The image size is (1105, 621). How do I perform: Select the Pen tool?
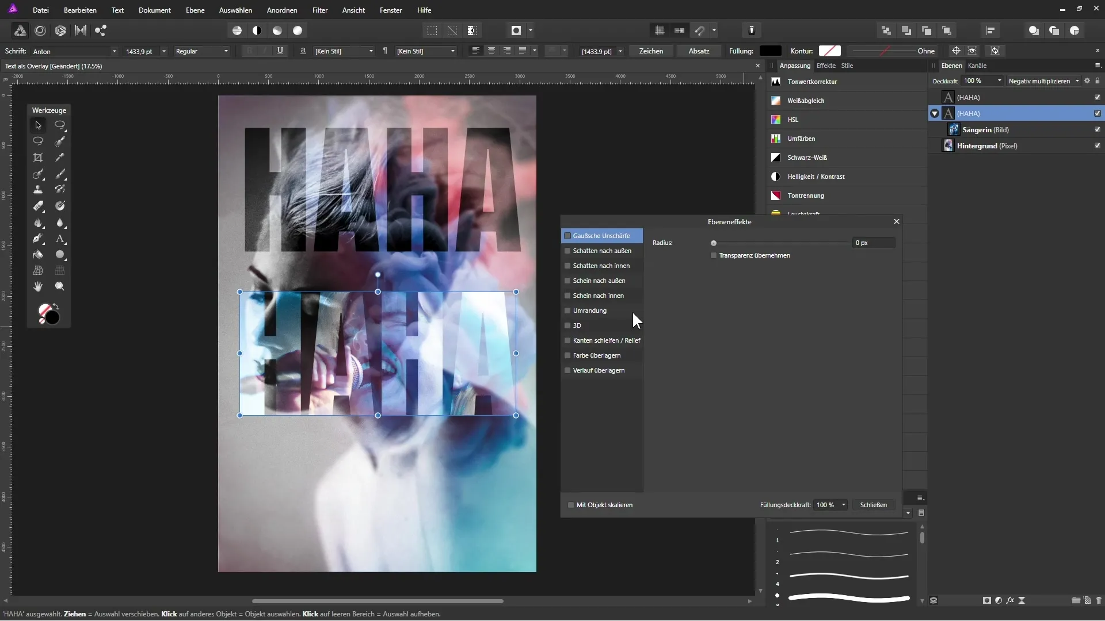coord(38,239)
